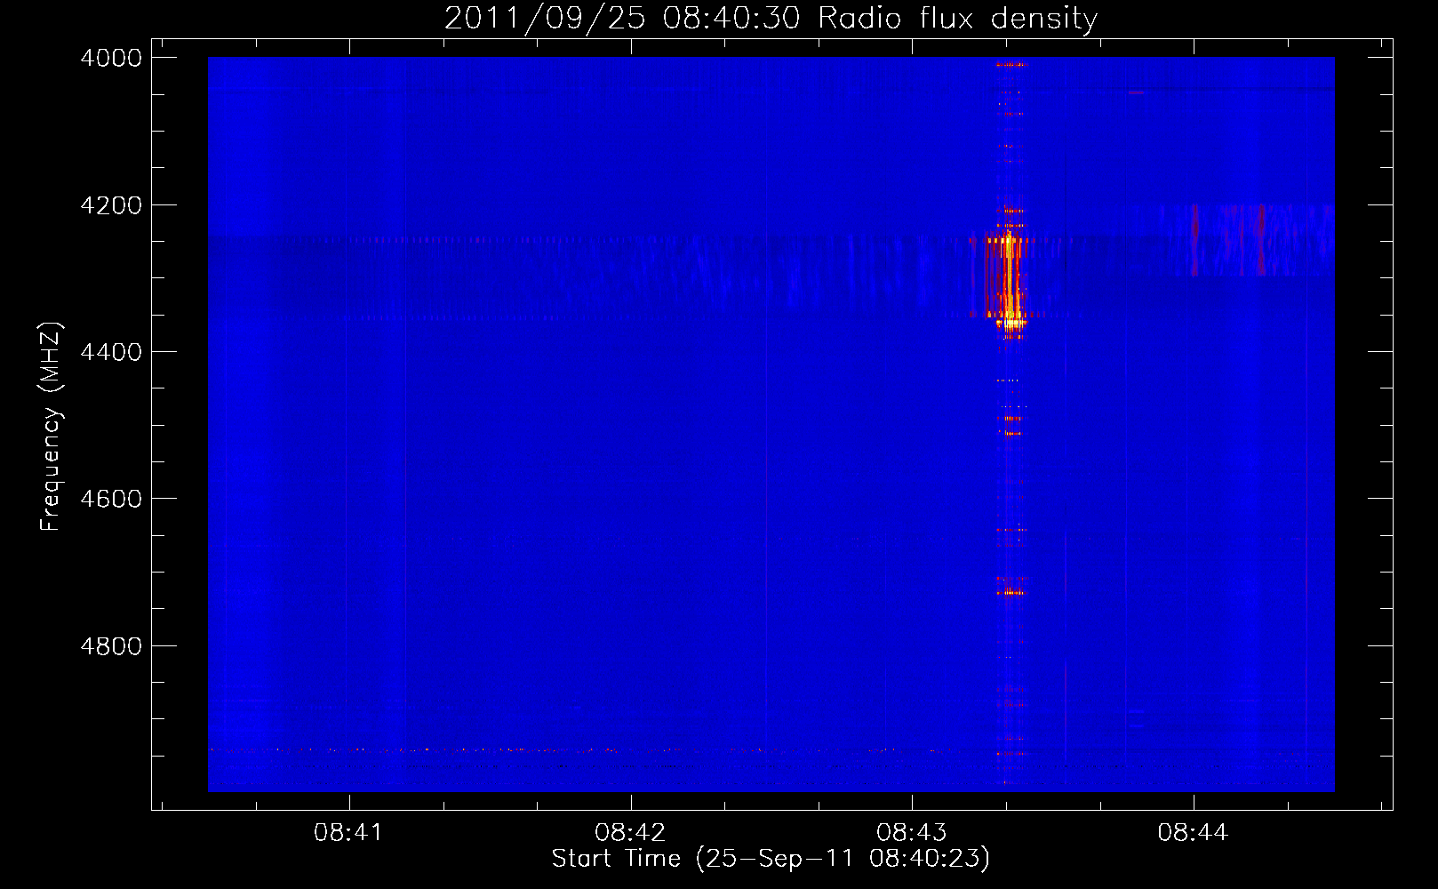Screen dimensions: 1438x889
Task: Click the 08:44 time tick label
Action: (1193, 832)
